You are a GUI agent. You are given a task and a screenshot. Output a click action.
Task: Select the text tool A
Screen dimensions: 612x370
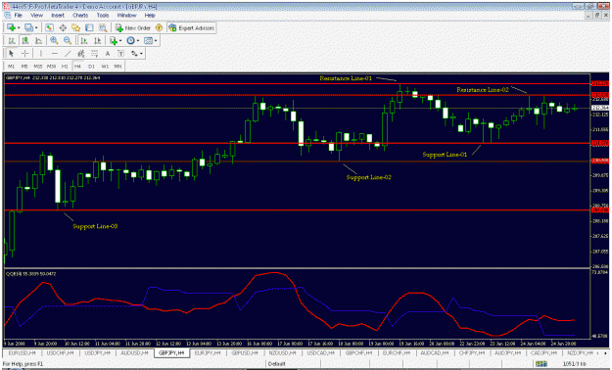[x=108, y=54]
